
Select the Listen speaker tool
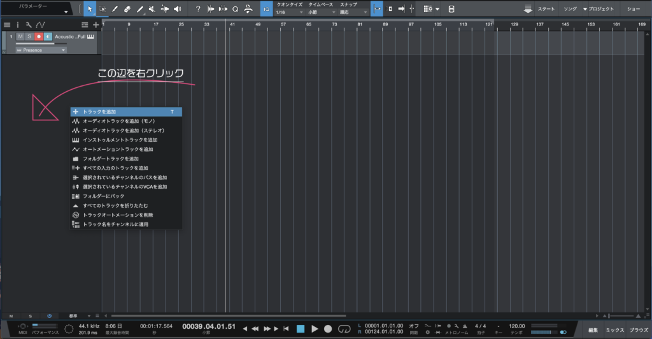point(177,9)
